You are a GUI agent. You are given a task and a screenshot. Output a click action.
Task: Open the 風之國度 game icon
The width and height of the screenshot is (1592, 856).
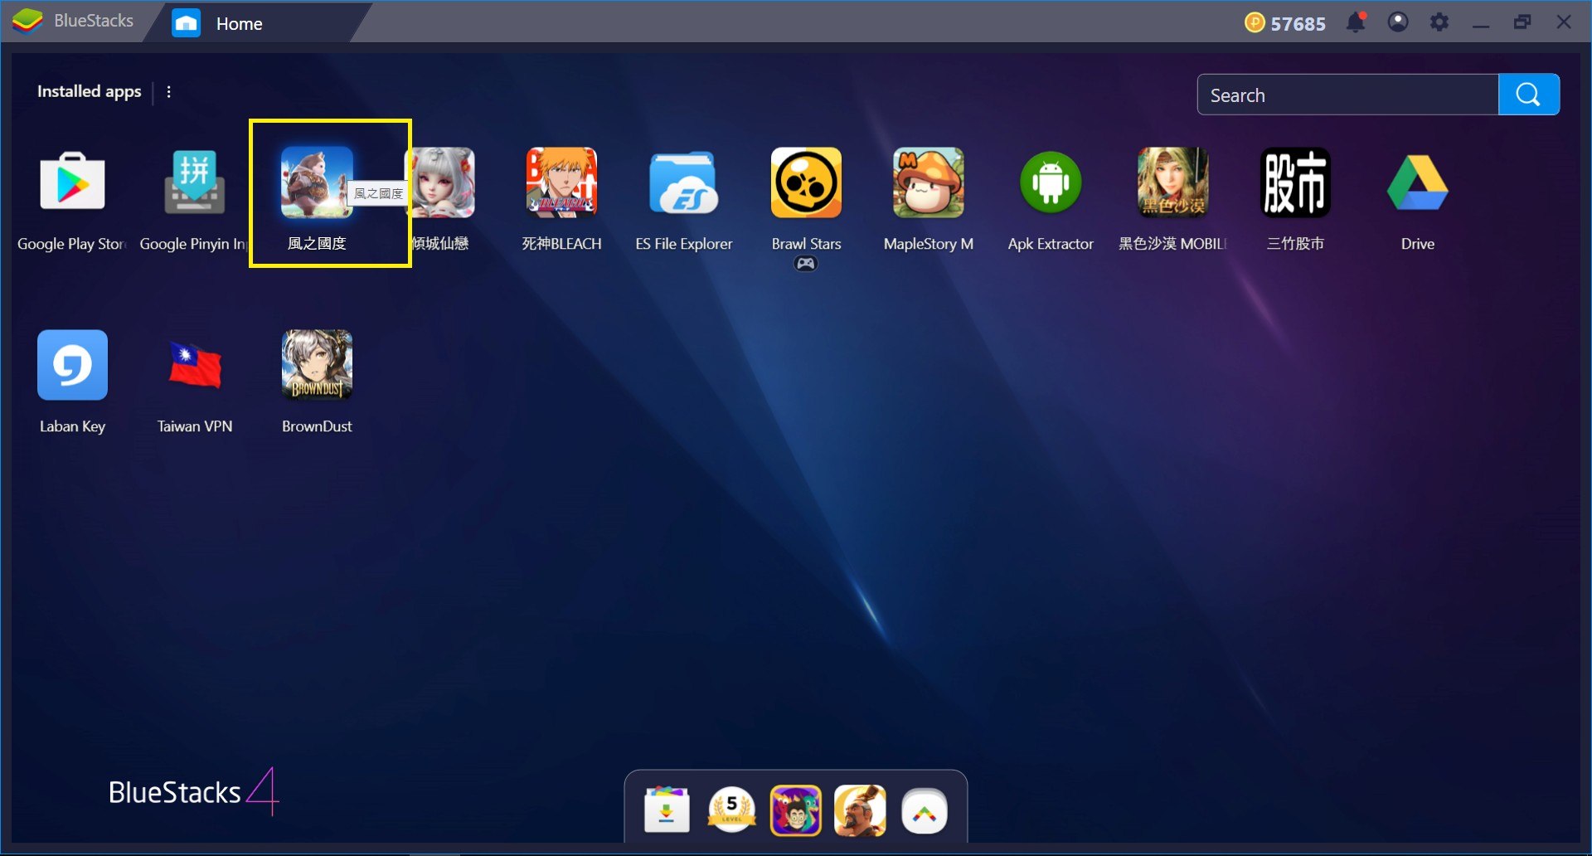coord(317,182)
